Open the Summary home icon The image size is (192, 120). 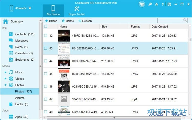(x=6, y=21)
